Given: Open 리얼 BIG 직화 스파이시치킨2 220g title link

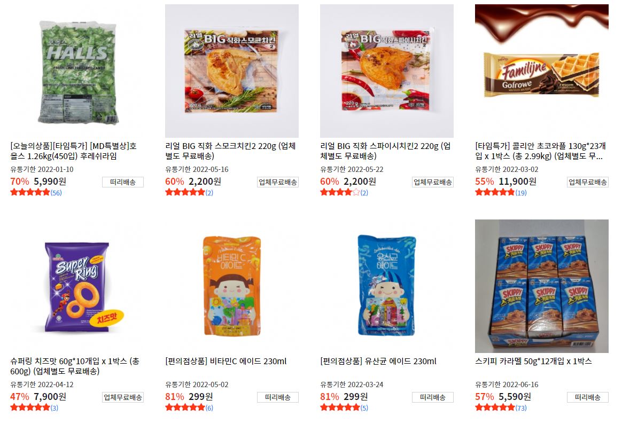Looking at the screenshot, I should coord(385,151).
